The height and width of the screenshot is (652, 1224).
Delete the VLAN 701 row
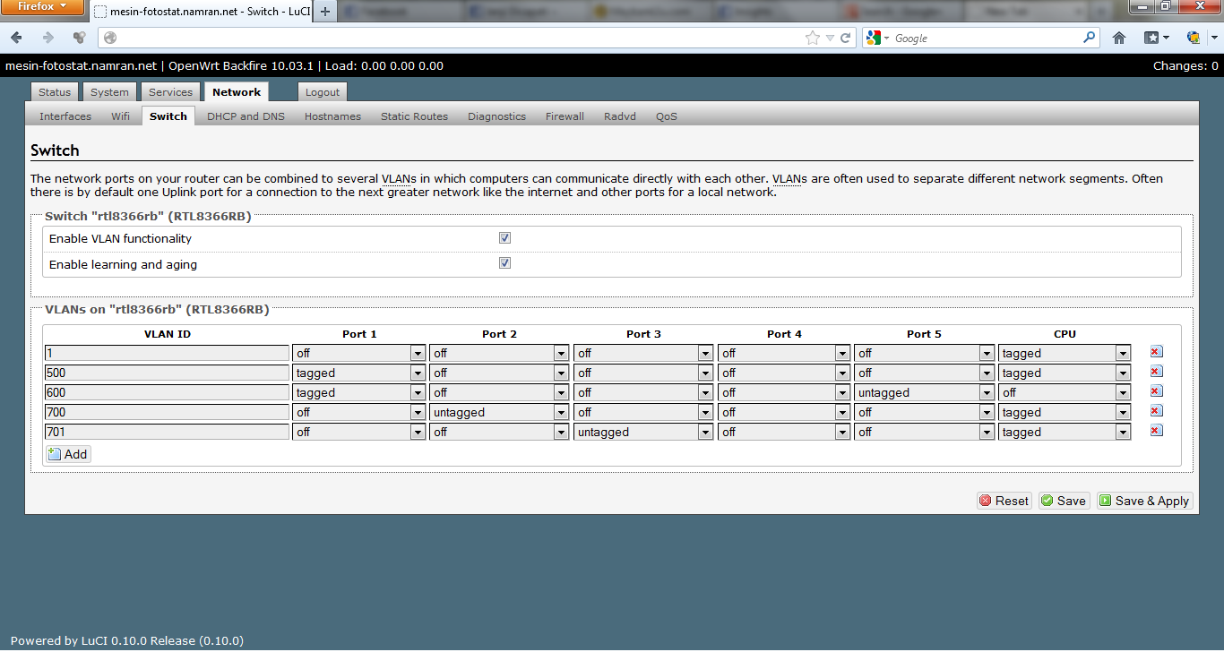tap(1156, 431)
